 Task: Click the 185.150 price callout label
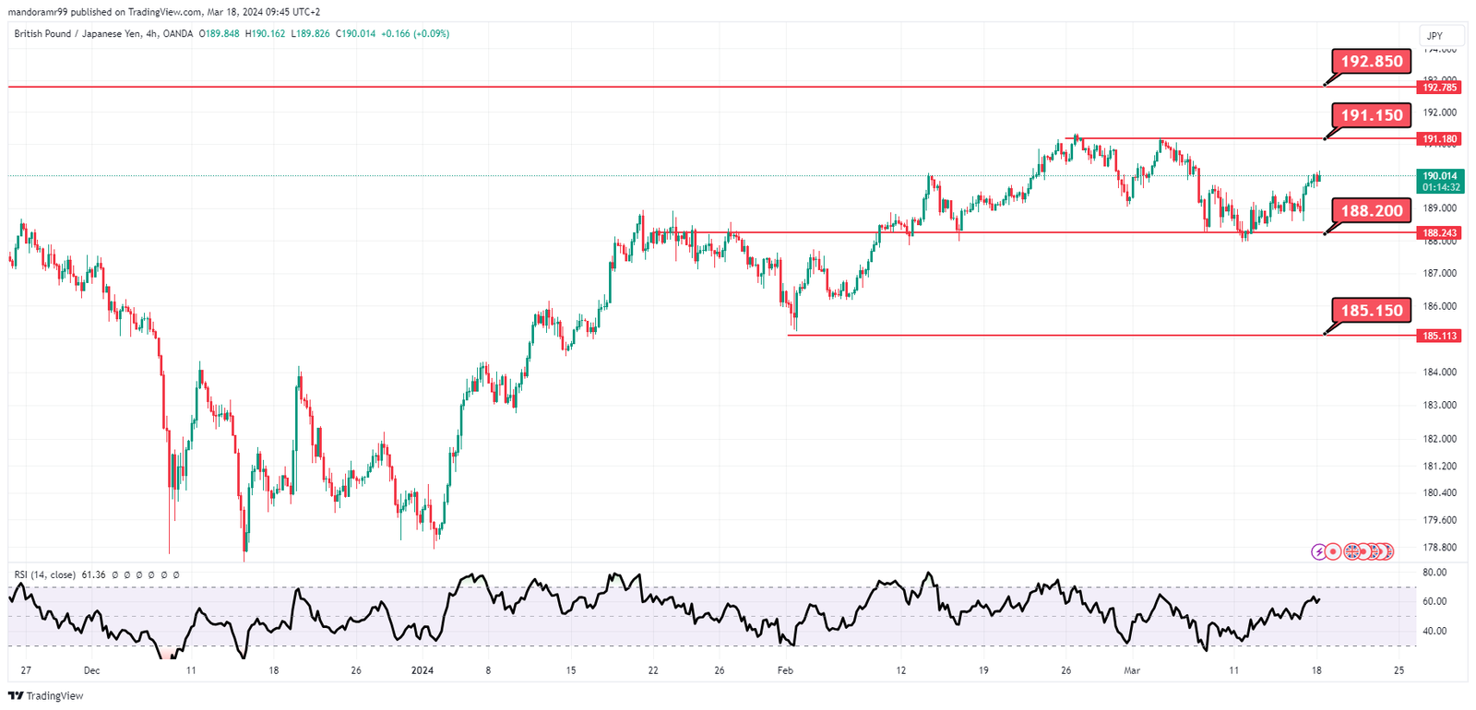point(1371,311)
